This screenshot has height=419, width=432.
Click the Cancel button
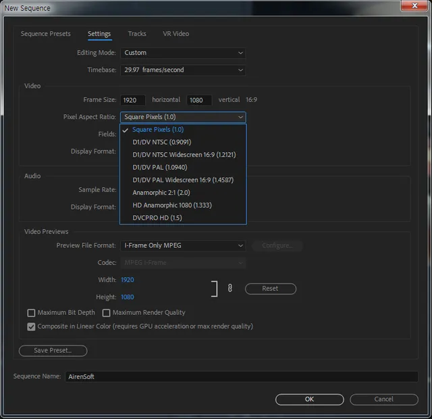tap(384, 399)
